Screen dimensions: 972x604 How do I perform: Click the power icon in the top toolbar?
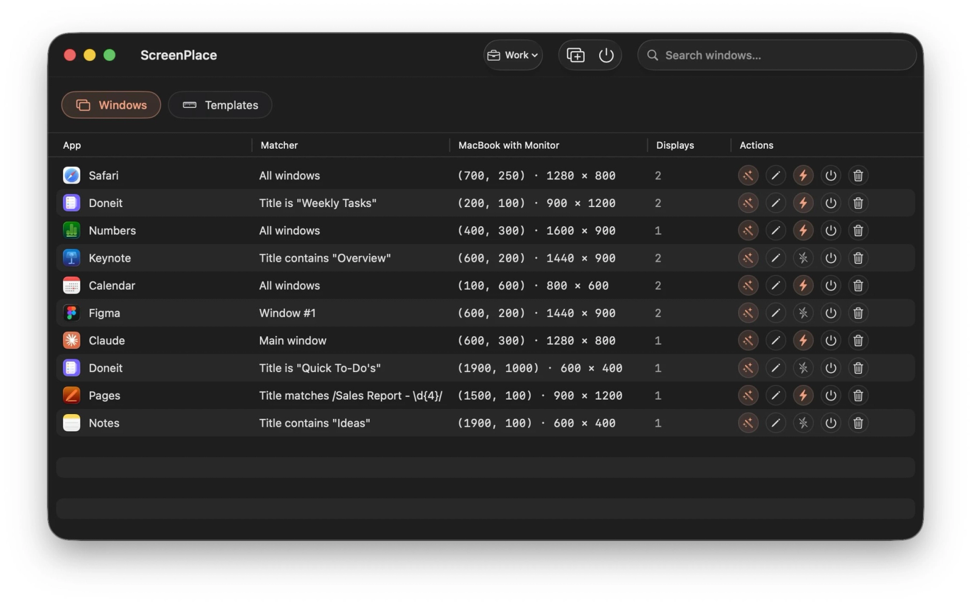[x=606, y=55]
